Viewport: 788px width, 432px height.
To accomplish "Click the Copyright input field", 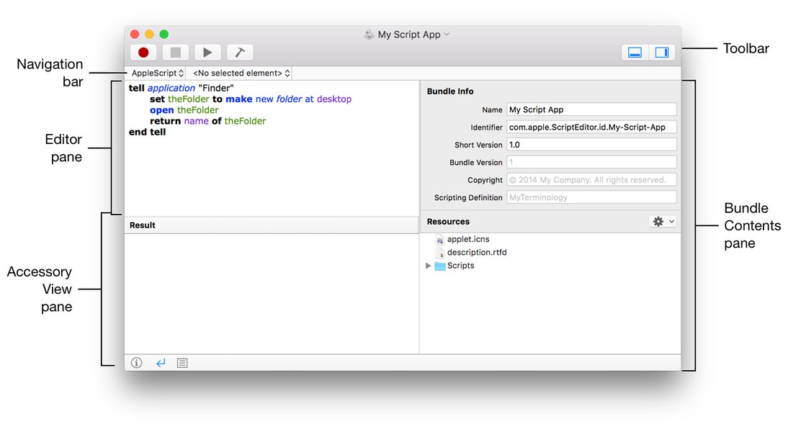I will point(591,180).
